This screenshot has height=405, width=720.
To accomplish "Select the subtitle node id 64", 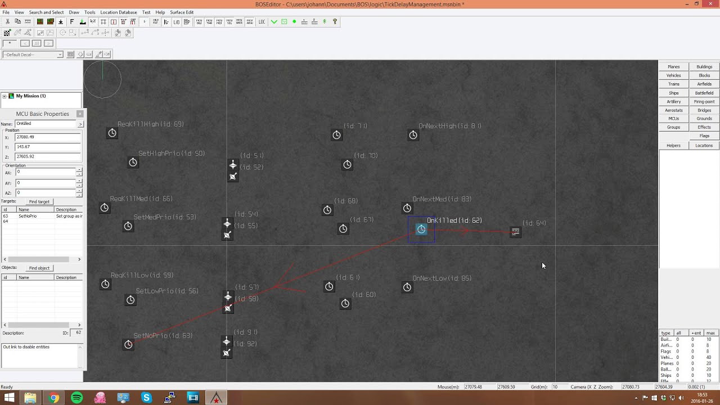I will 516,232.
